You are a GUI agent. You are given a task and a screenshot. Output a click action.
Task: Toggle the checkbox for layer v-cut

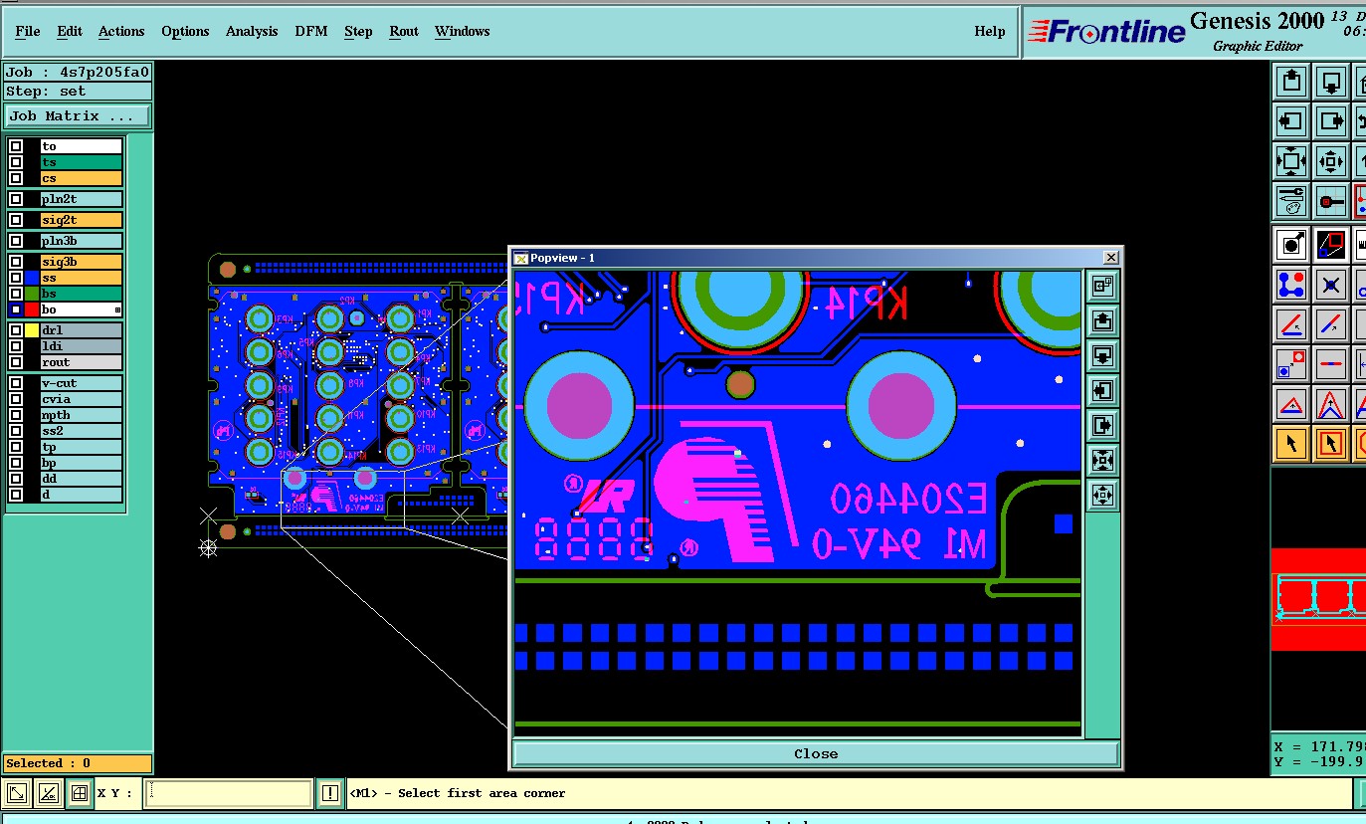[16, 383]
